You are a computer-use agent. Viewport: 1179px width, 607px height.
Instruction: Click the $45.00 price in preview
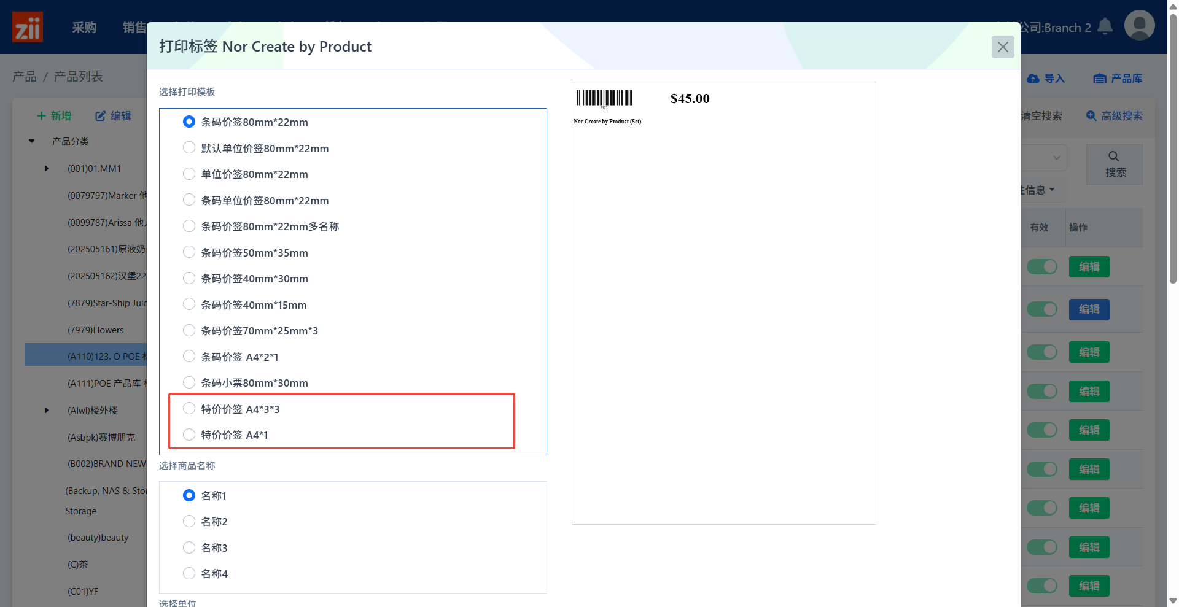pyautogui.click(x=690, y=99)
